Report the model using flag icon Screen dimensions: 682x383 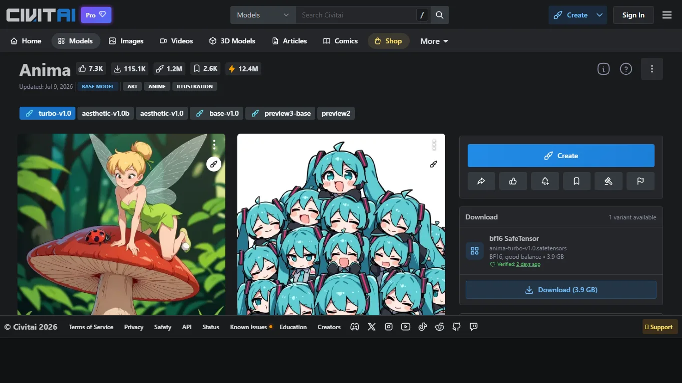[x=641, y=181]
